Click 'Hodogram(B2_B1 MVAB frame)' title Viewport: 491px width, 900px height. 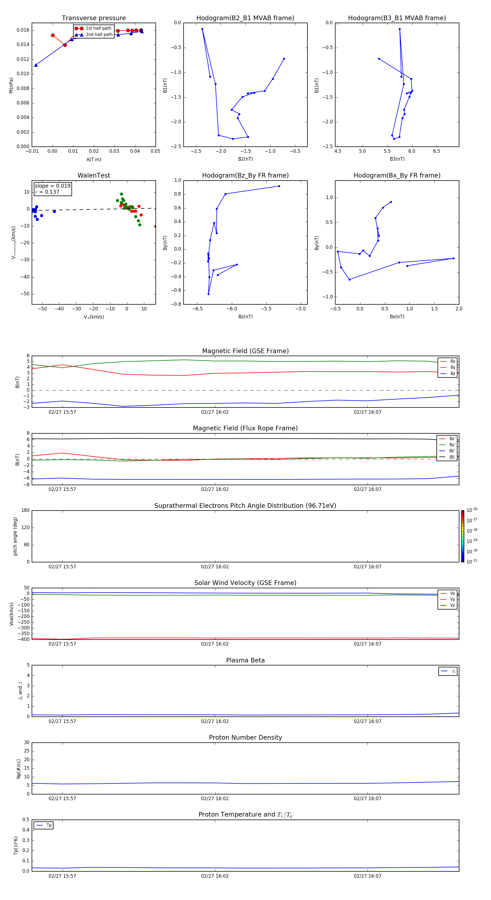(245, 18)
